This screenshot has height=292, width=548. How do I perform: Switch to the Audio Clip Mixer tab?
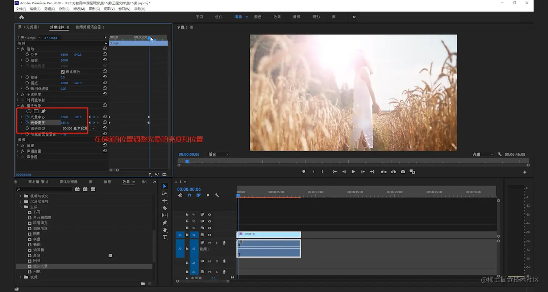90,27
